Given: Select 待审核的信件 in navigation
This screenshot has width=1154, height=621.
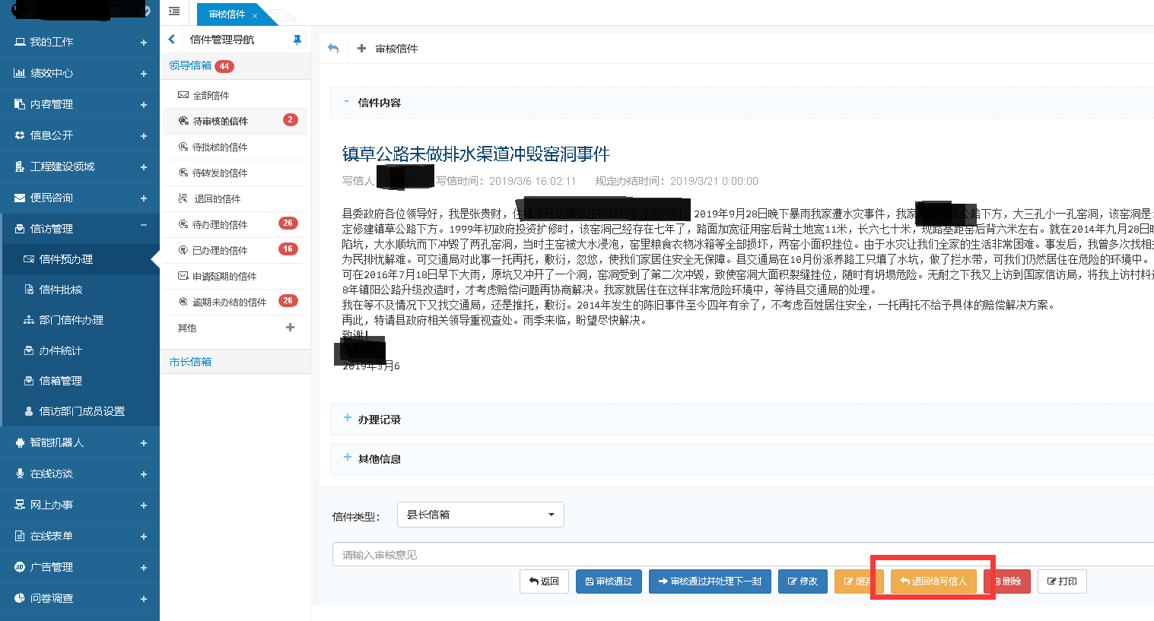Looking at the screenshot, I should (x=221, y=121).
